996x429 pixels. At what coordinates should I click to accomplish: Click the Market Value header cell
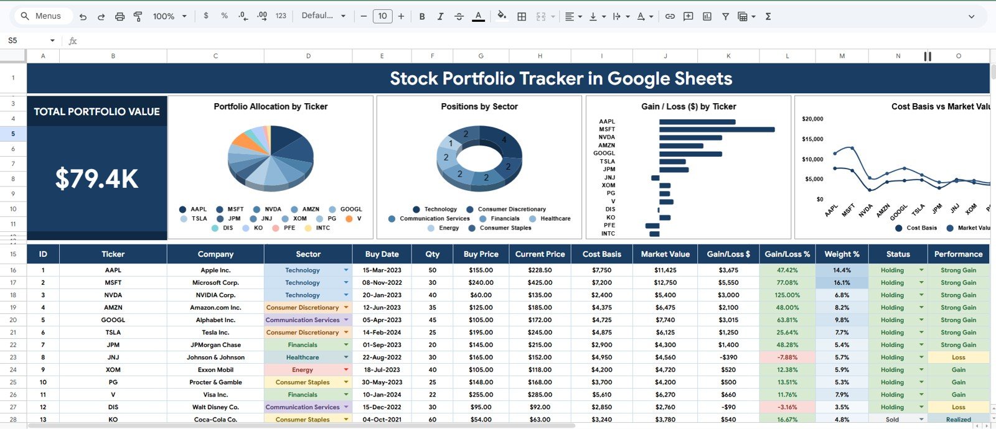[665, 254]
